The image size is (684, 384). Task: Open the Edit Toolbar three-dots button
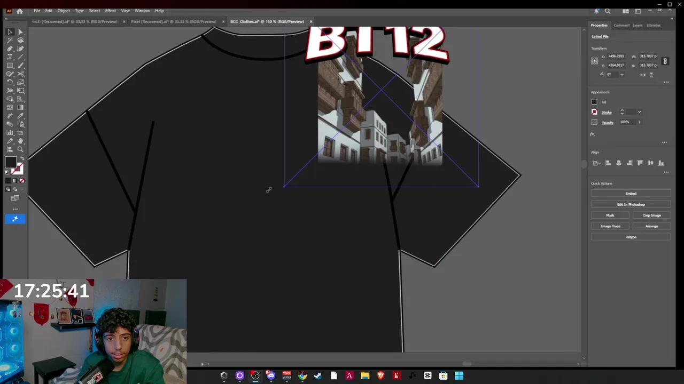pyautogui.click(x=15, y=209)
